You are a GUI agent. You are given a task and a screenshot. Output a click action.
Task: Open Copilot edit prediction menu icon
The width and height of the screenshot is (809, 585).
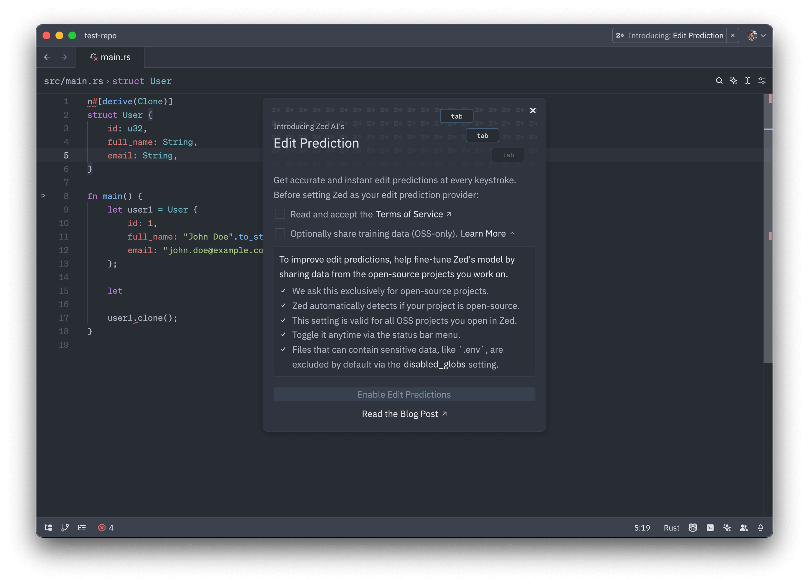pyautogui.click(x=693, y=528)
